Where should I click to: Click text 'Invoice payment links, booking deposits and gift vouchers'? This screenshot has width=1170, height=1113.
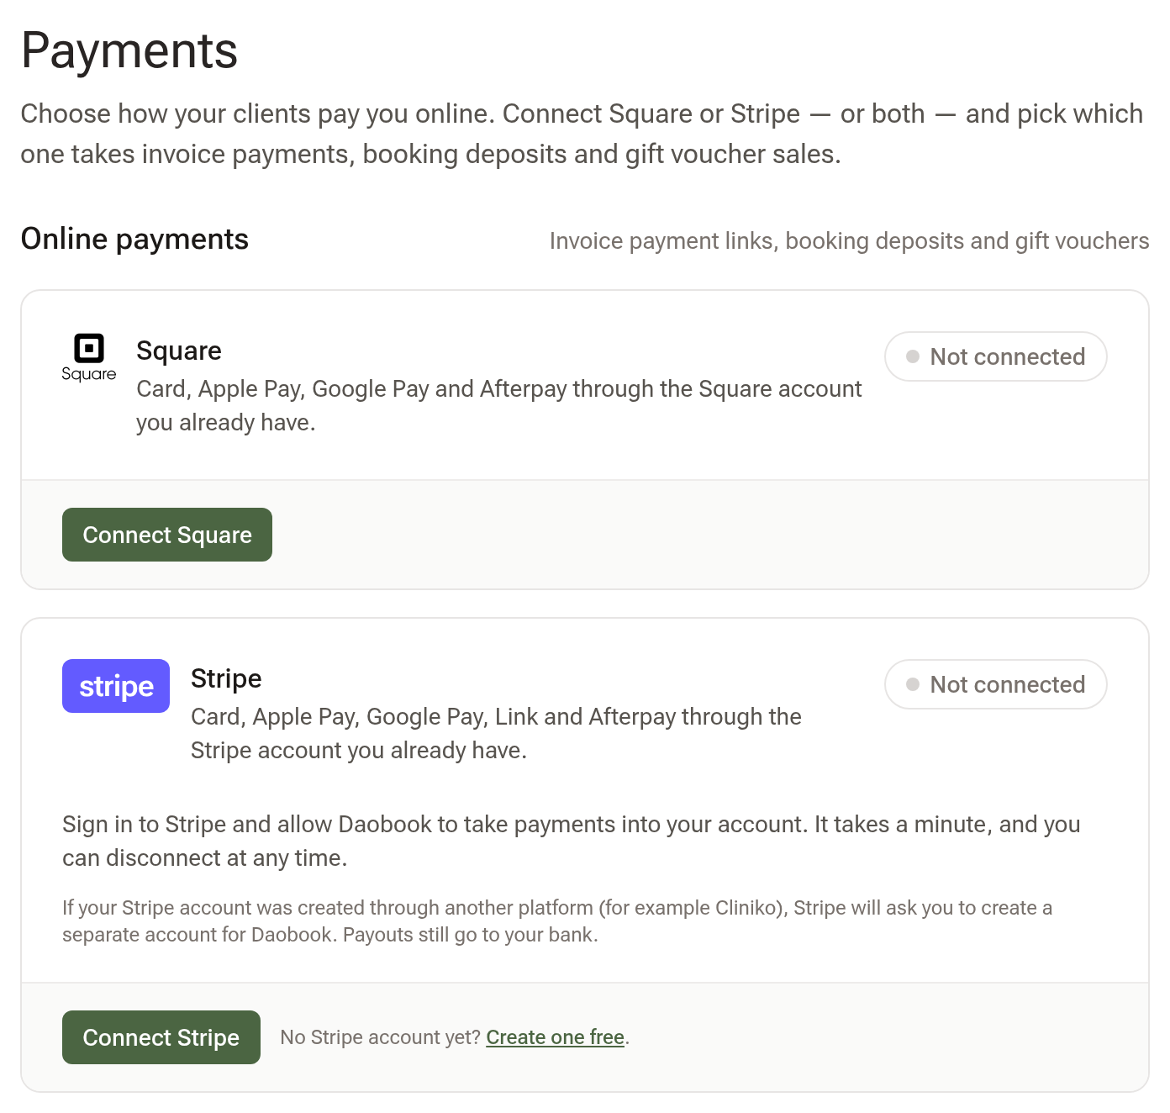(x=849, y=241)
